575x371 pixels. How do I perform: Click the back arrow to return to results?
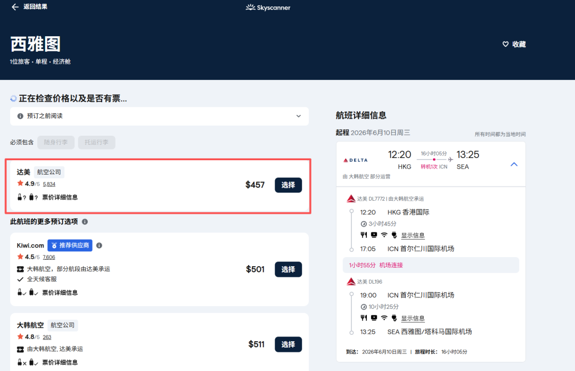click(x=15, y=7)
